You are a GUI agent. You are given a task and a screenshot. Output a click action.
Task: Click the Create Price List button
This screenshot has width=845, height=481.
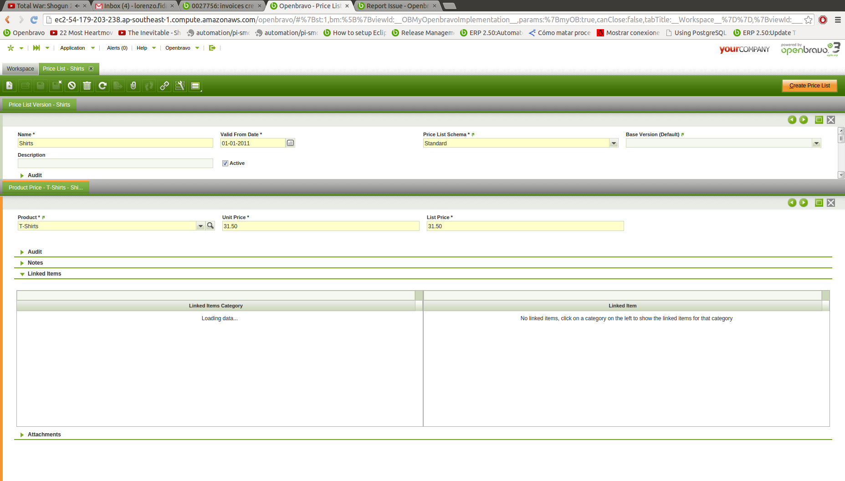(809, 86)
